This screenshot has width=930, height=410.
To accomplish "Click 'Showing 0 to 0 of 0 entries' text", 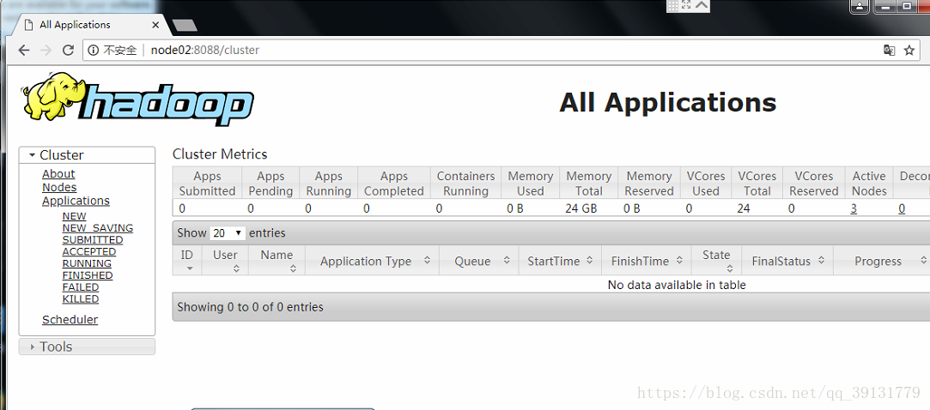I will (250, 307).
